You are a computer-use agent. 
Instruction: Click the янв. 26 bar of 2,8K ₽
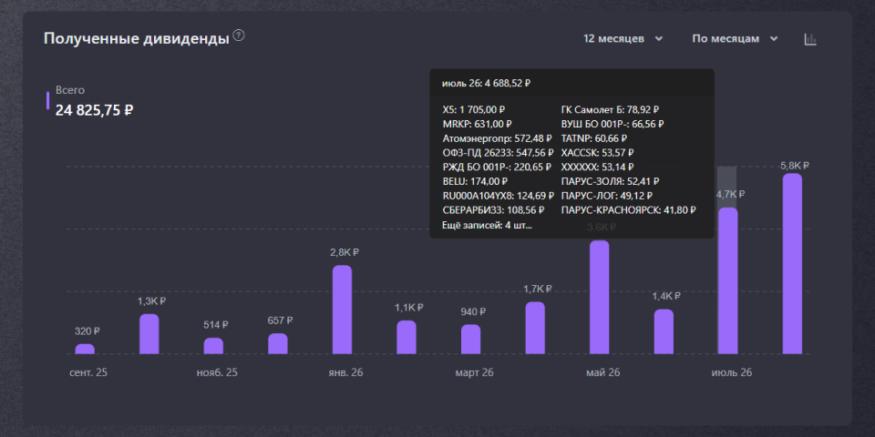342,310
